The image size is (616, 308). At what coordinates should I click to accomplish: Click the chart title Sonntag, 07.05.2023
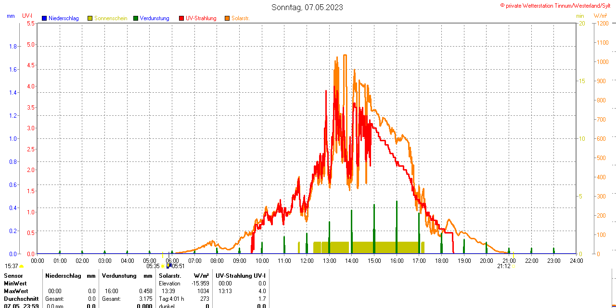[308, 7]
